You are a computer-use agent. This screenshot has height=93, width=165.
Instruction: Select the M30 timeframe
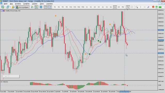pos(83,7)
